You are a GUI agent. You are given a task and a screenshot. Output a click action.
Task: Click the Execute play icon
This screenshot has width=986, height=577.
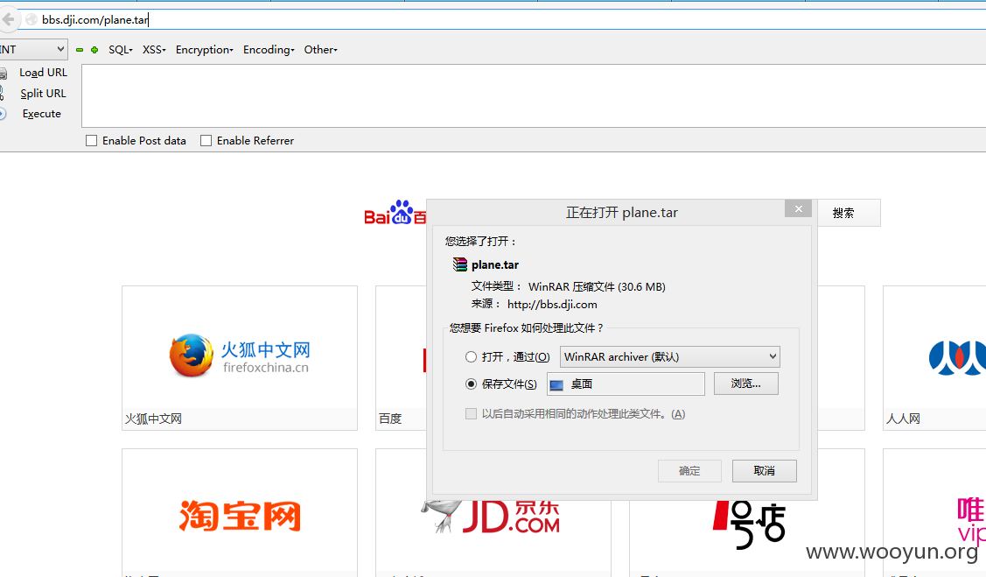point(3,114)
